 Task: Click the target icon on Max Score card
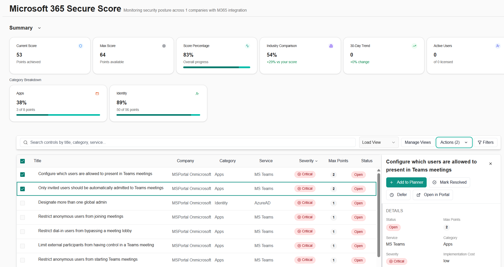point(164,46)
